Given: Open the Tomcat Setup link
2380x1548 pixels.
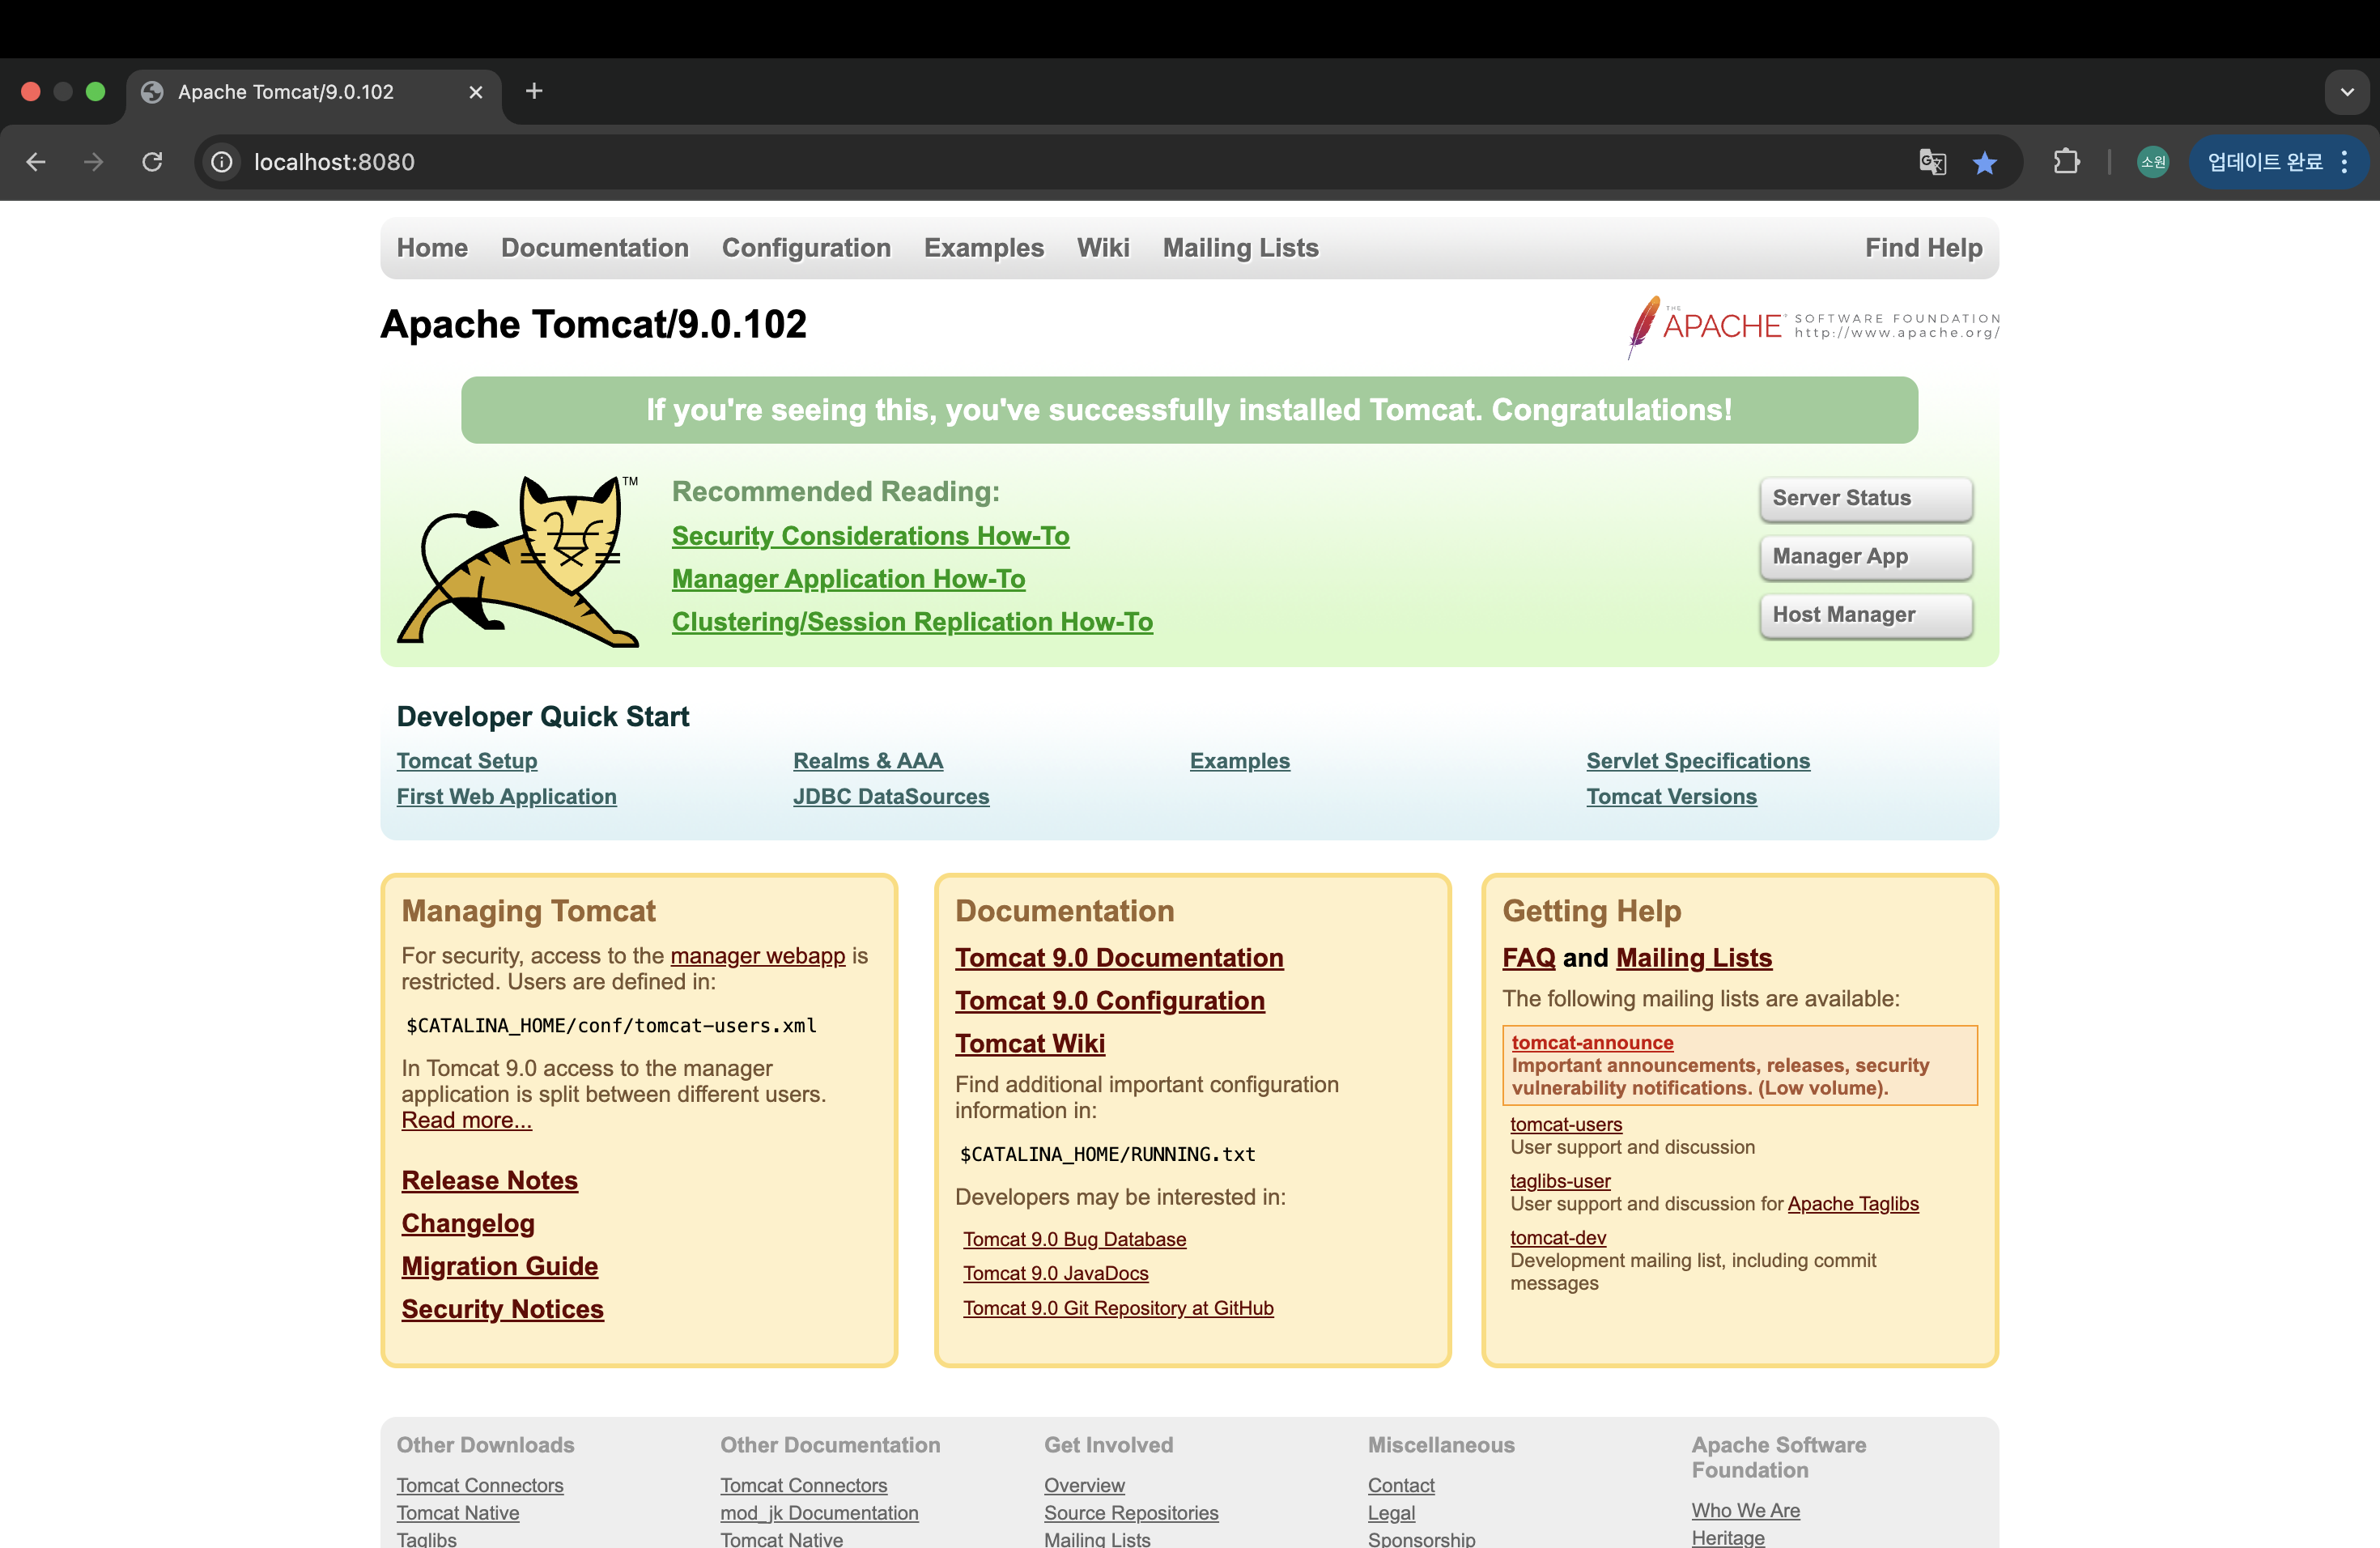Looking at the screenshot, I should pos(467,761).
